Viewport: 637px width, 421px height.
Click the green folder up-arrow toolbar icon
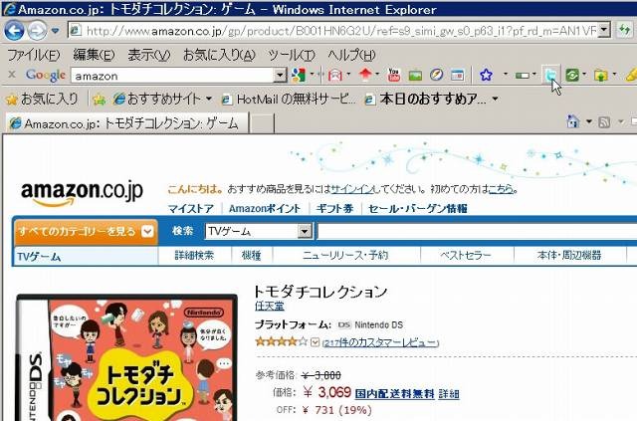point(601,76)
